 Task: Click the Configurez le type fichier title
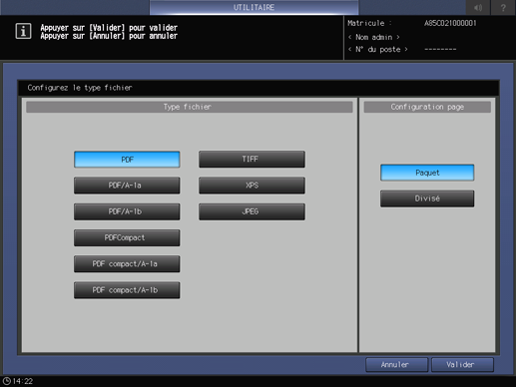click(x=80, y=88)
